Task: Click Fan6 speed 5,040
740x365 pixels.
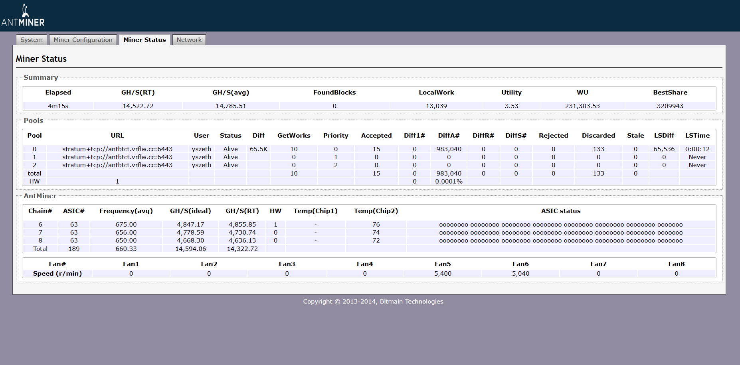Action: pos(520,274)
